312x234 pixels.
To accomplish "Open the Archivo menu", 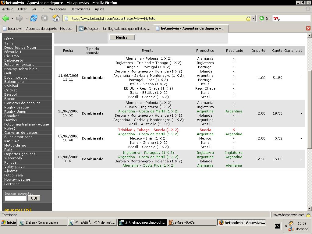I will pos(8,9).
